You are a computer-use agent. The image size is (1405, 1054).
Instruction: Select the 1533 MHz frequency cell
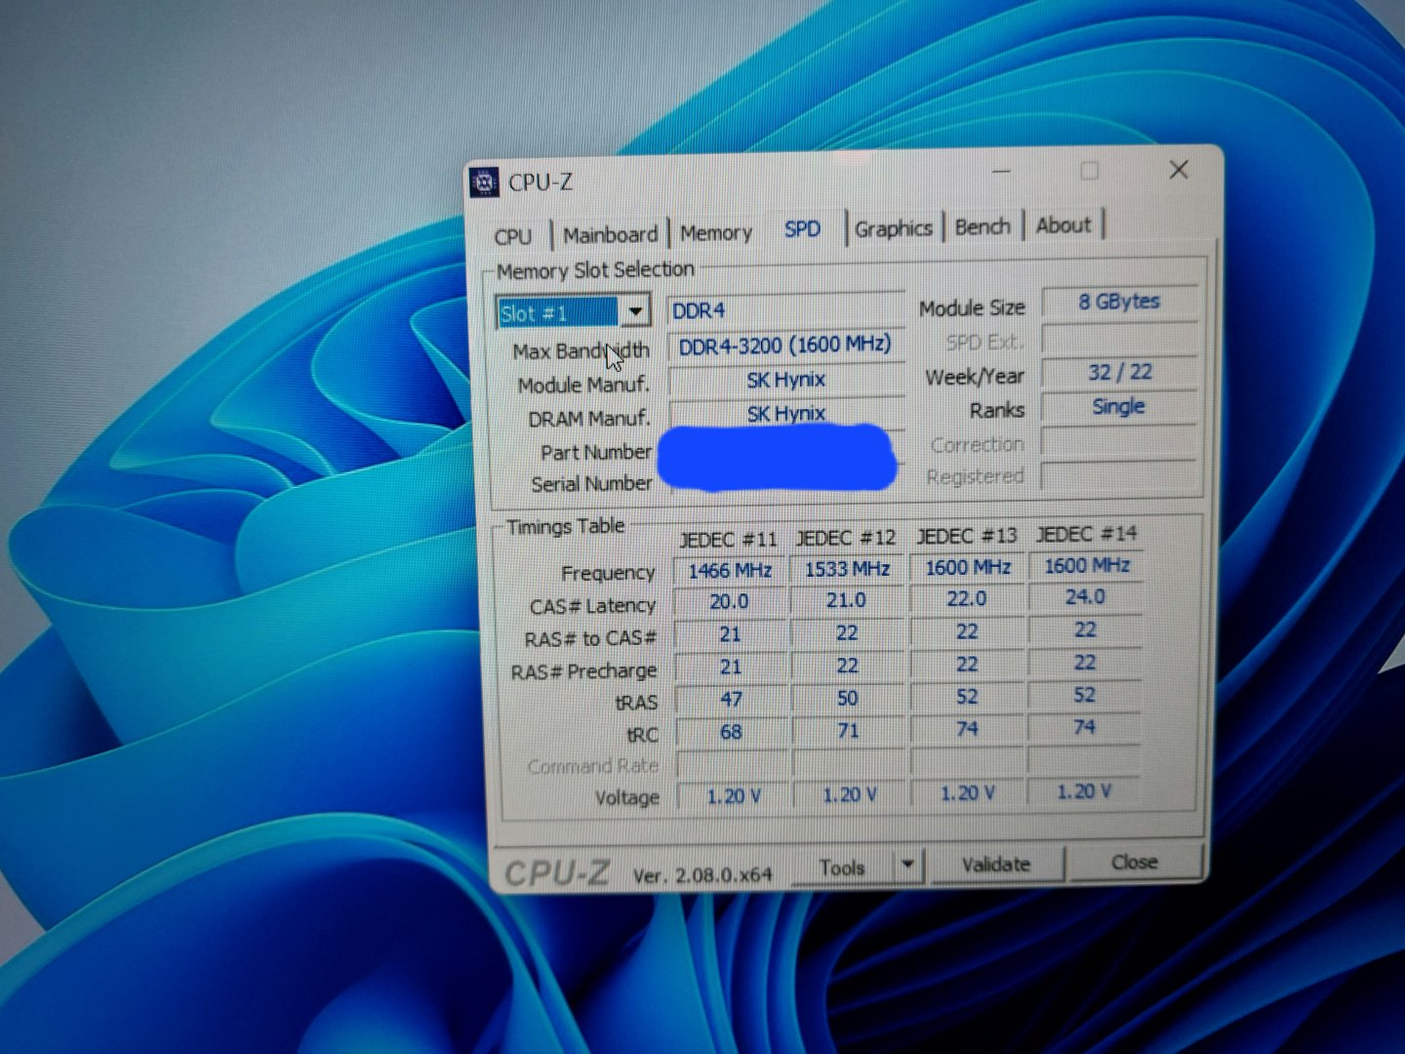point(847,569)
